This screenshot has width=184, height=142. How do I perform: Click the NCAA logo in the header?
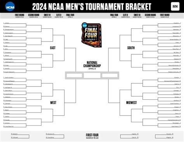[x=10, y=7]
